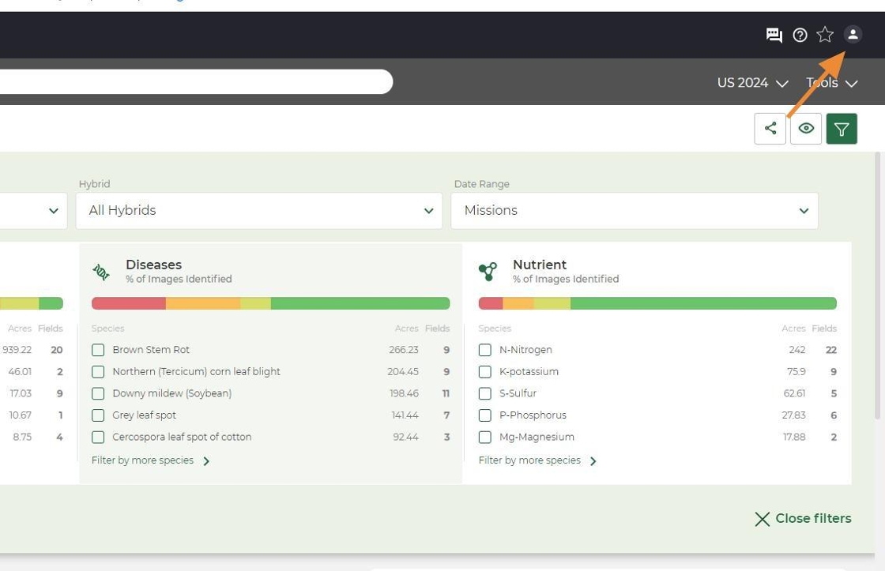
Task: Click the Diseases percentage color bar
Action: (x=270, y=303)
